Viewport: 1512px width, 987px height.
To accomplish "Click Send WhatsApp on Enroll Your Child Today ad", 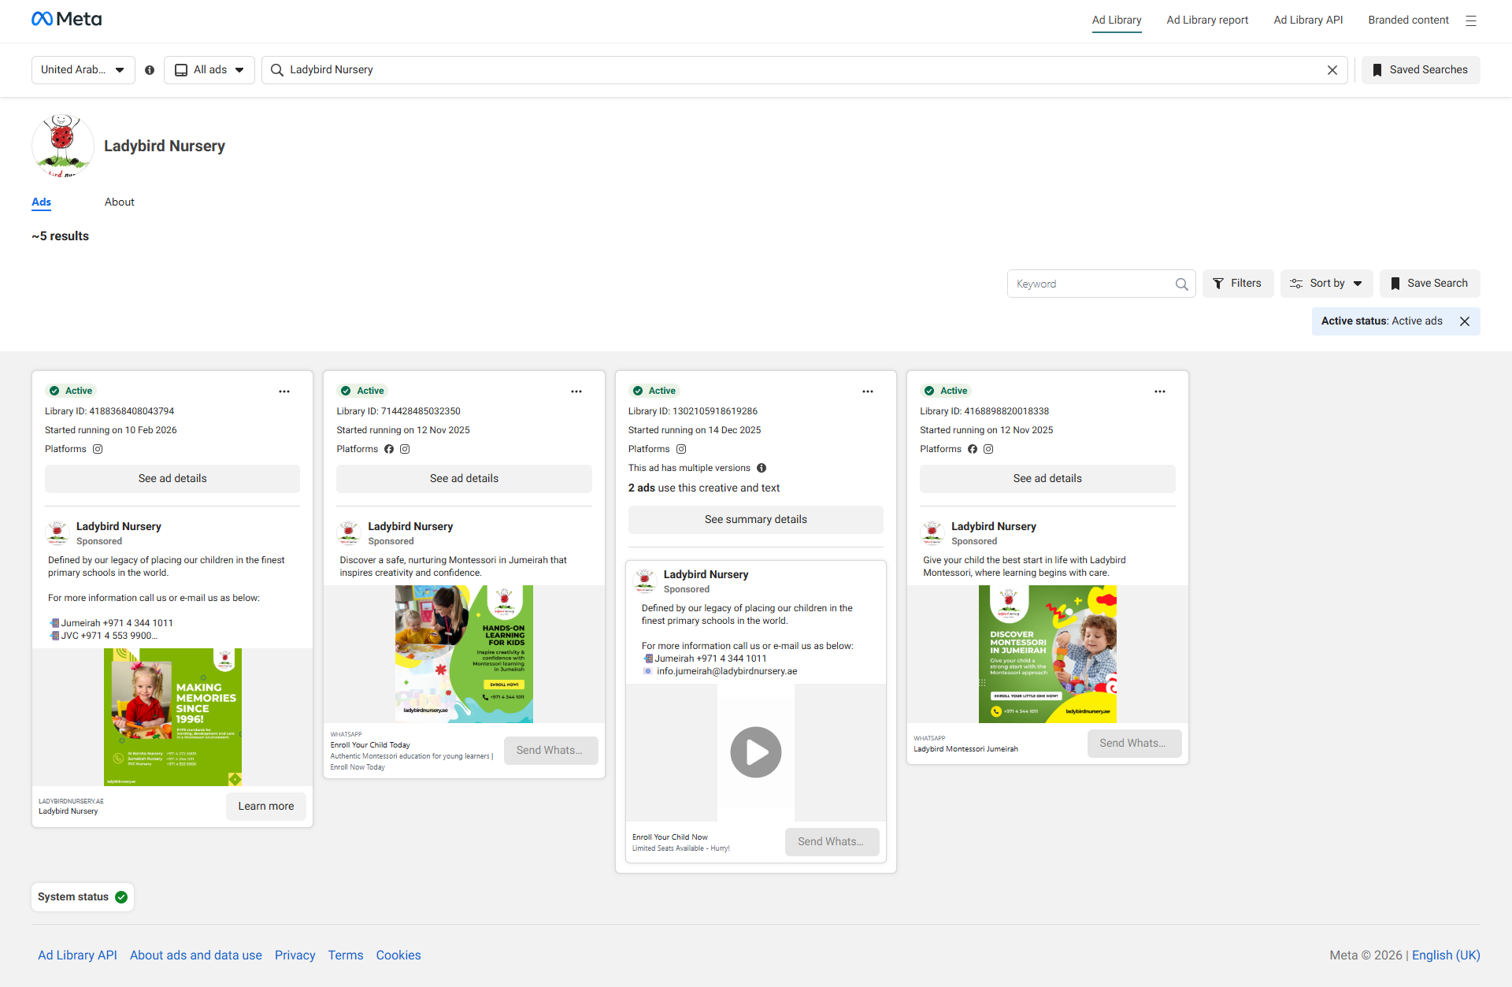I will (551, 751).
